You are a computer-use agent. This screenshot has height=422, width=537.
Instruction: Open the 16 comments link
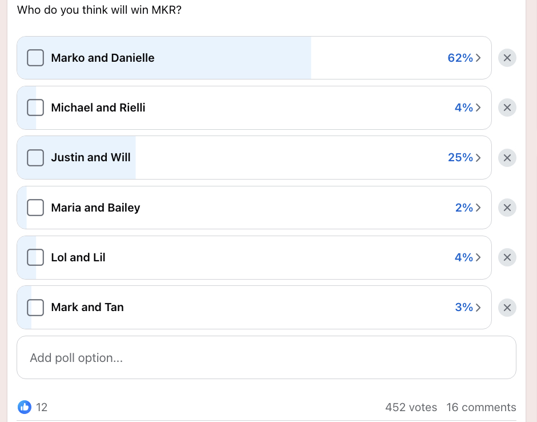481,408
